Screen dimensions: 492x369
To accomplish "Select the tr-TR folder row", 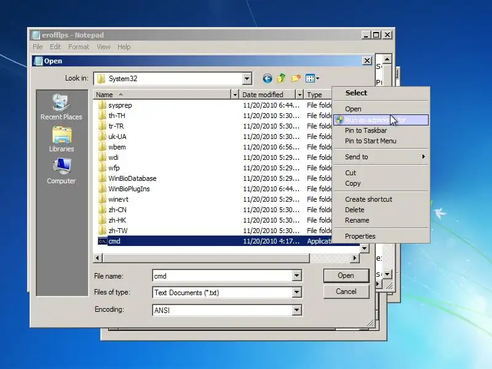I will pyautogui.click(x=214, y=126).
